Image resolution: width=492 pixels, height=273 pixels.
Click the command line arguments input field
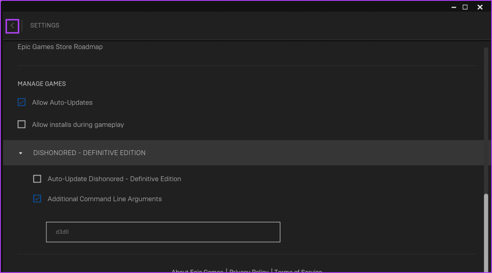[x=163, y=232]
